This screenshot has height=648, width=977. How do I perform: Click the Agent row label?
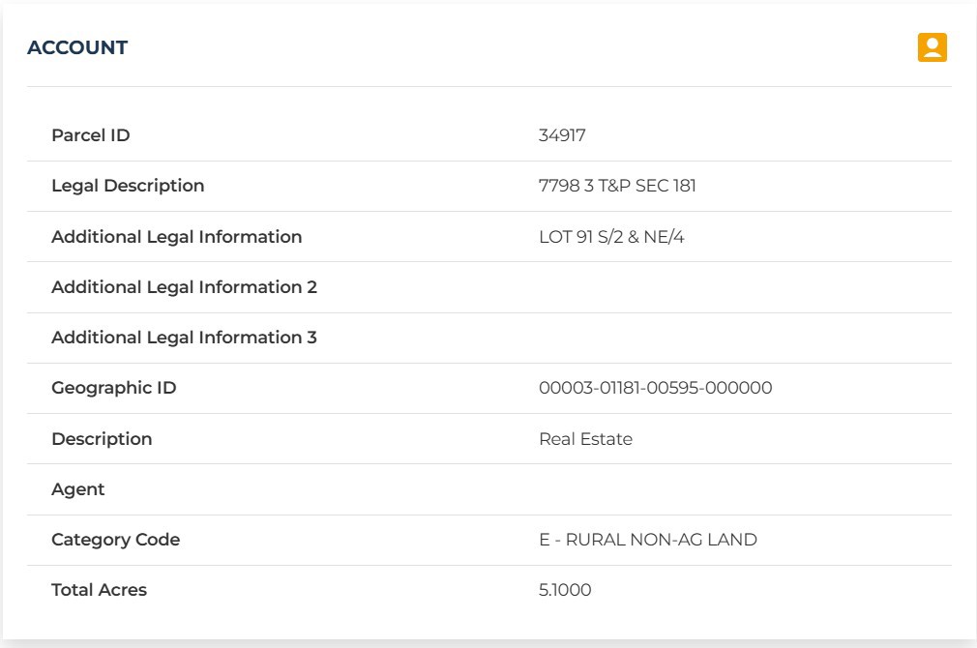[78, 489]
